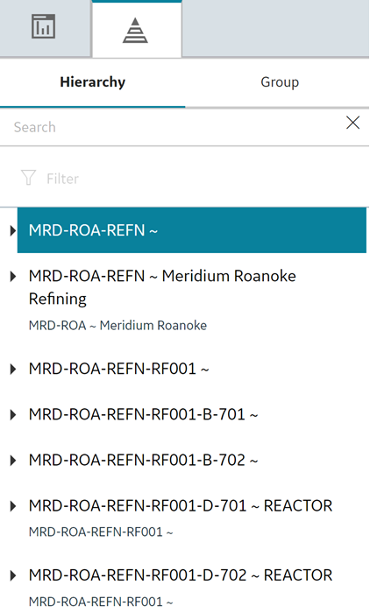Clear search with the X icon
This screenshot has height=613, width=370.
point(352,123)
